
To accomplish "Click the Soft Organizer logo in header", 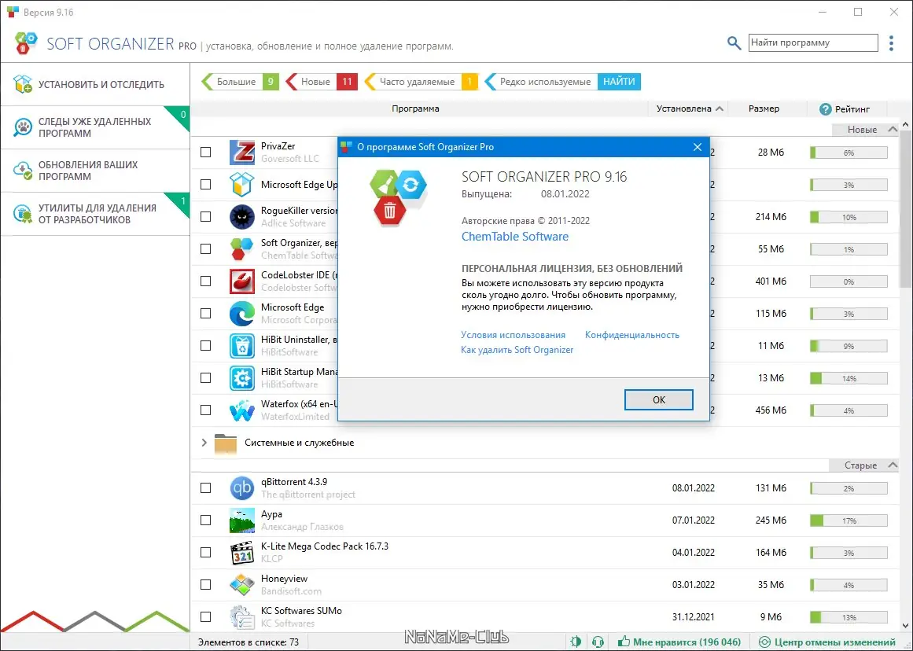I will click(x=26, y=43).
